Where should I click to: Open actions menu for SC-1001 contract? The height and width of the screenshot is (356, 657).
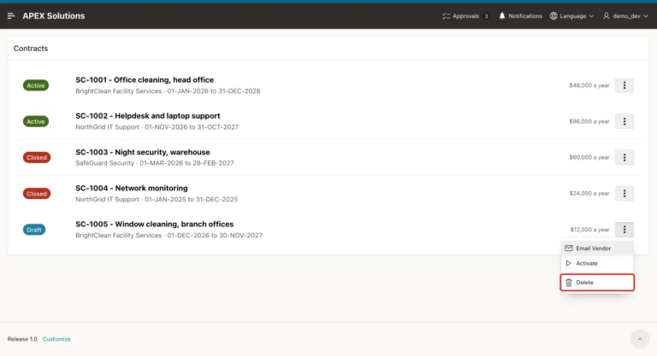coord(624,85)
